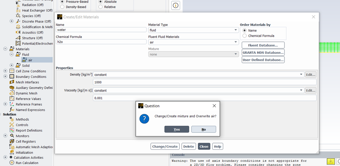Click the Boundary Conditions icon

[12, 77]
